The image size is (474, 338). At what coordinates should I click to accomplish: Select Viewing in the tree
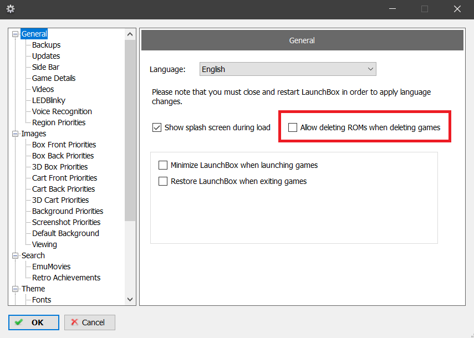[x=44, y=244]
